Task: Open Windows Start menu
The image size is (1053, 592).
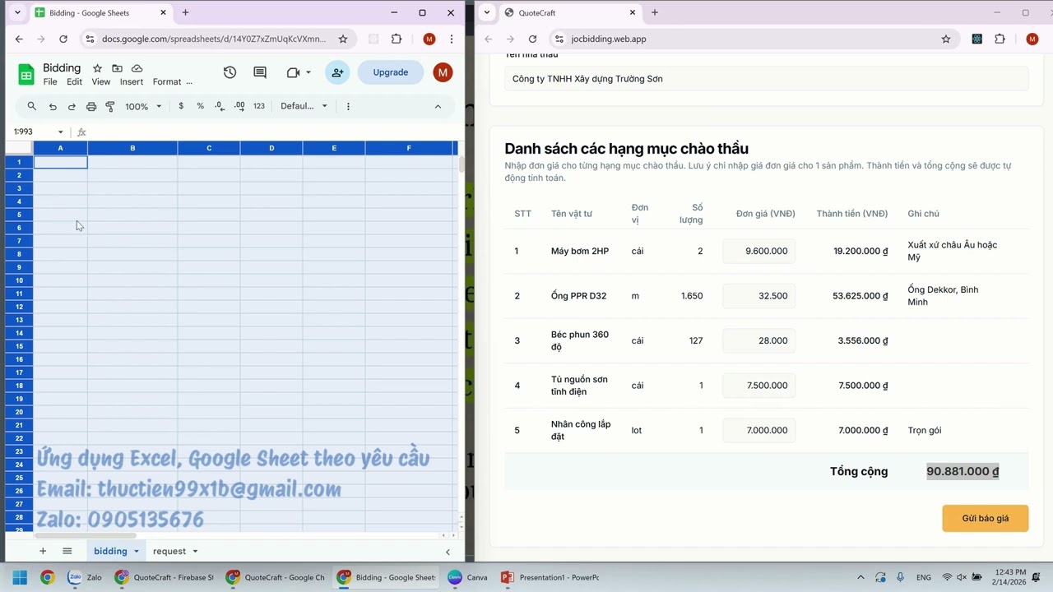Action: point(20,577)
